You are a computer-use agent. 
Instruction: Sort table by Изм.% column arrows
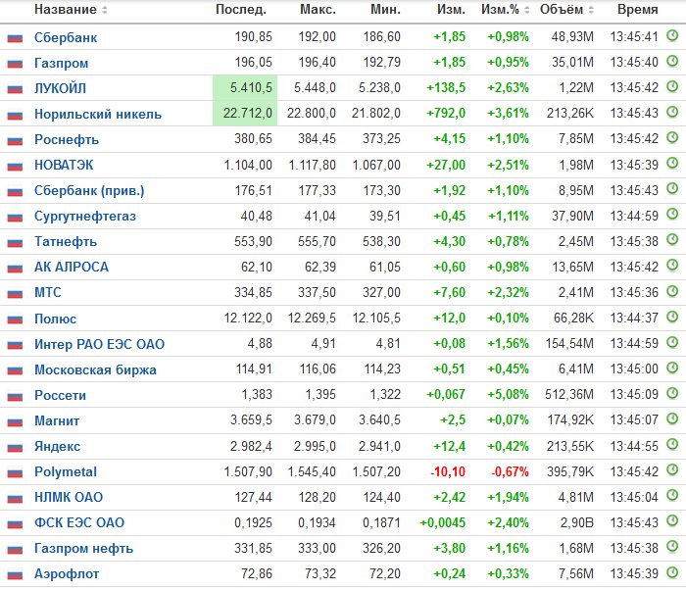tap(527, 10)
